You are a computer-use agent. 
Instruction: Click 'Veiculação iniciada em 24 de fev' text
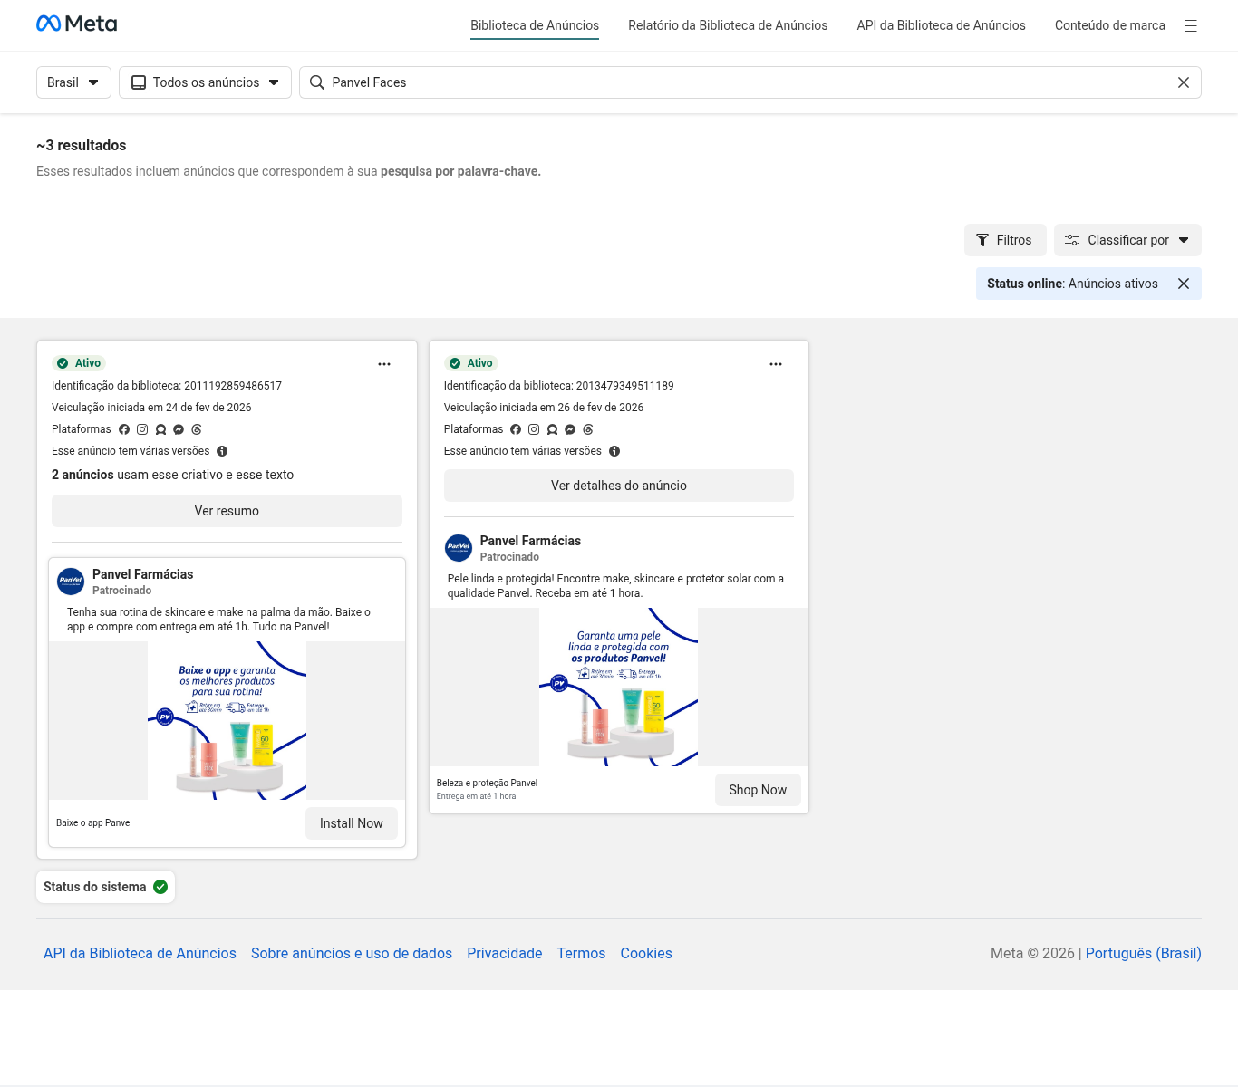click(x=151, y=408)
